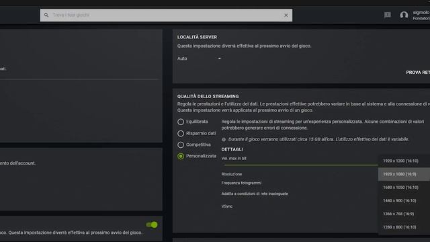Select the Competitiva radio option

click(181, 145)
